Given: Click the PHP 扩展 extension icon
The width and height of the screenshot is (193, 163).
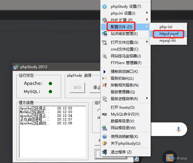Looking at the screenshot, I should pos(105,20).
